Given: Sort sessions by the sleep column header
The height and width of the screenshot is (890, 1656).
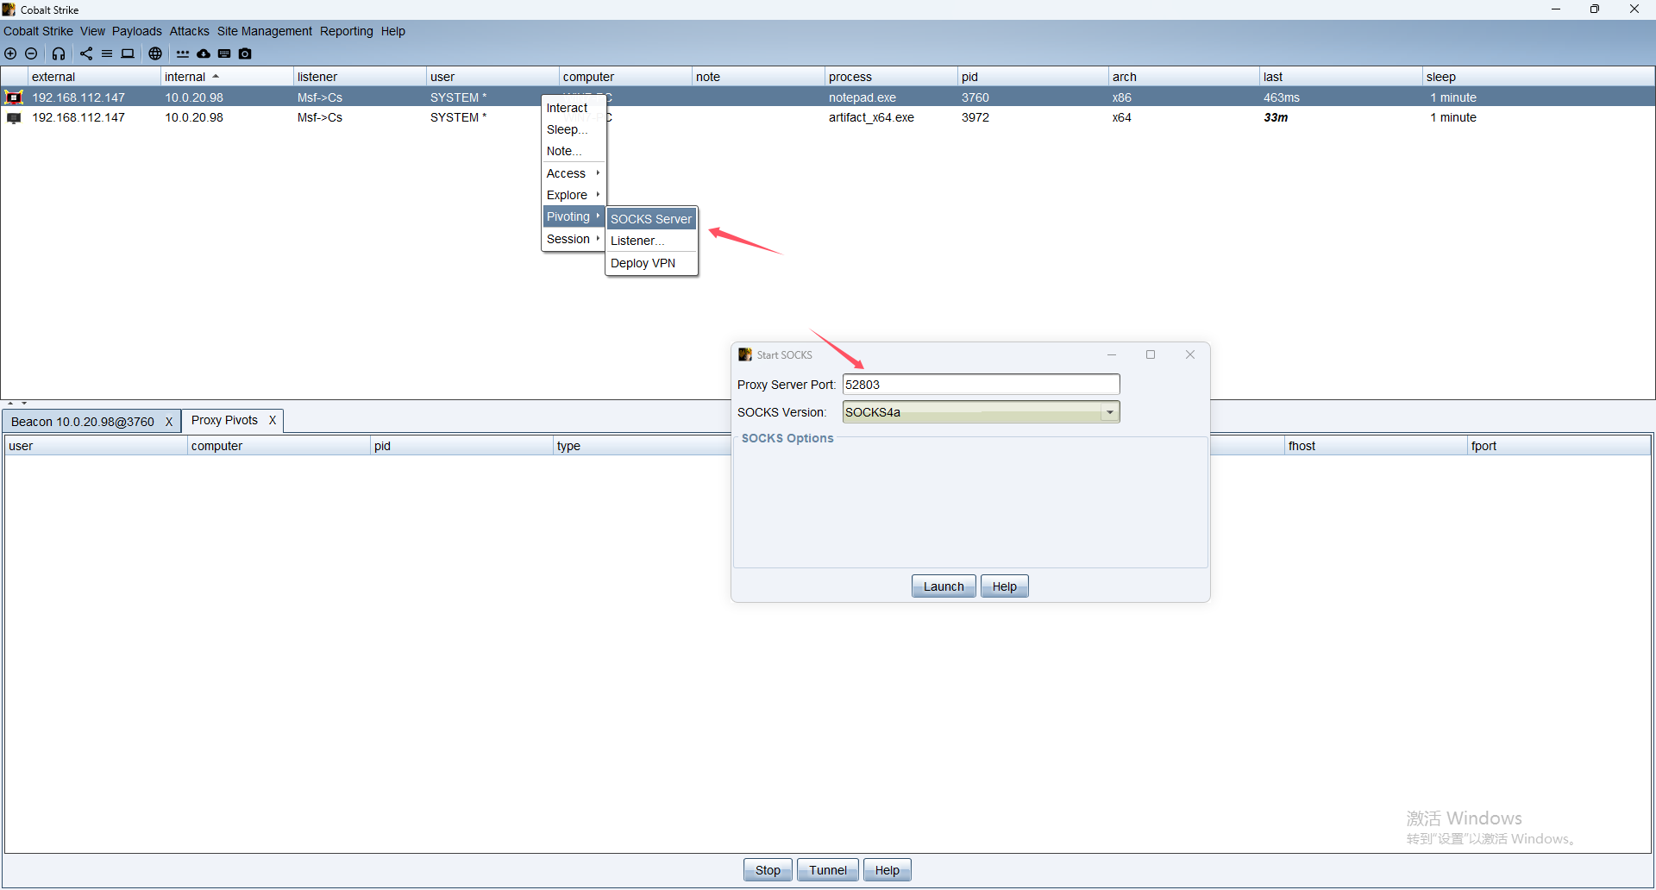Looking at the screenshot, I should [x=1539, y=77].
